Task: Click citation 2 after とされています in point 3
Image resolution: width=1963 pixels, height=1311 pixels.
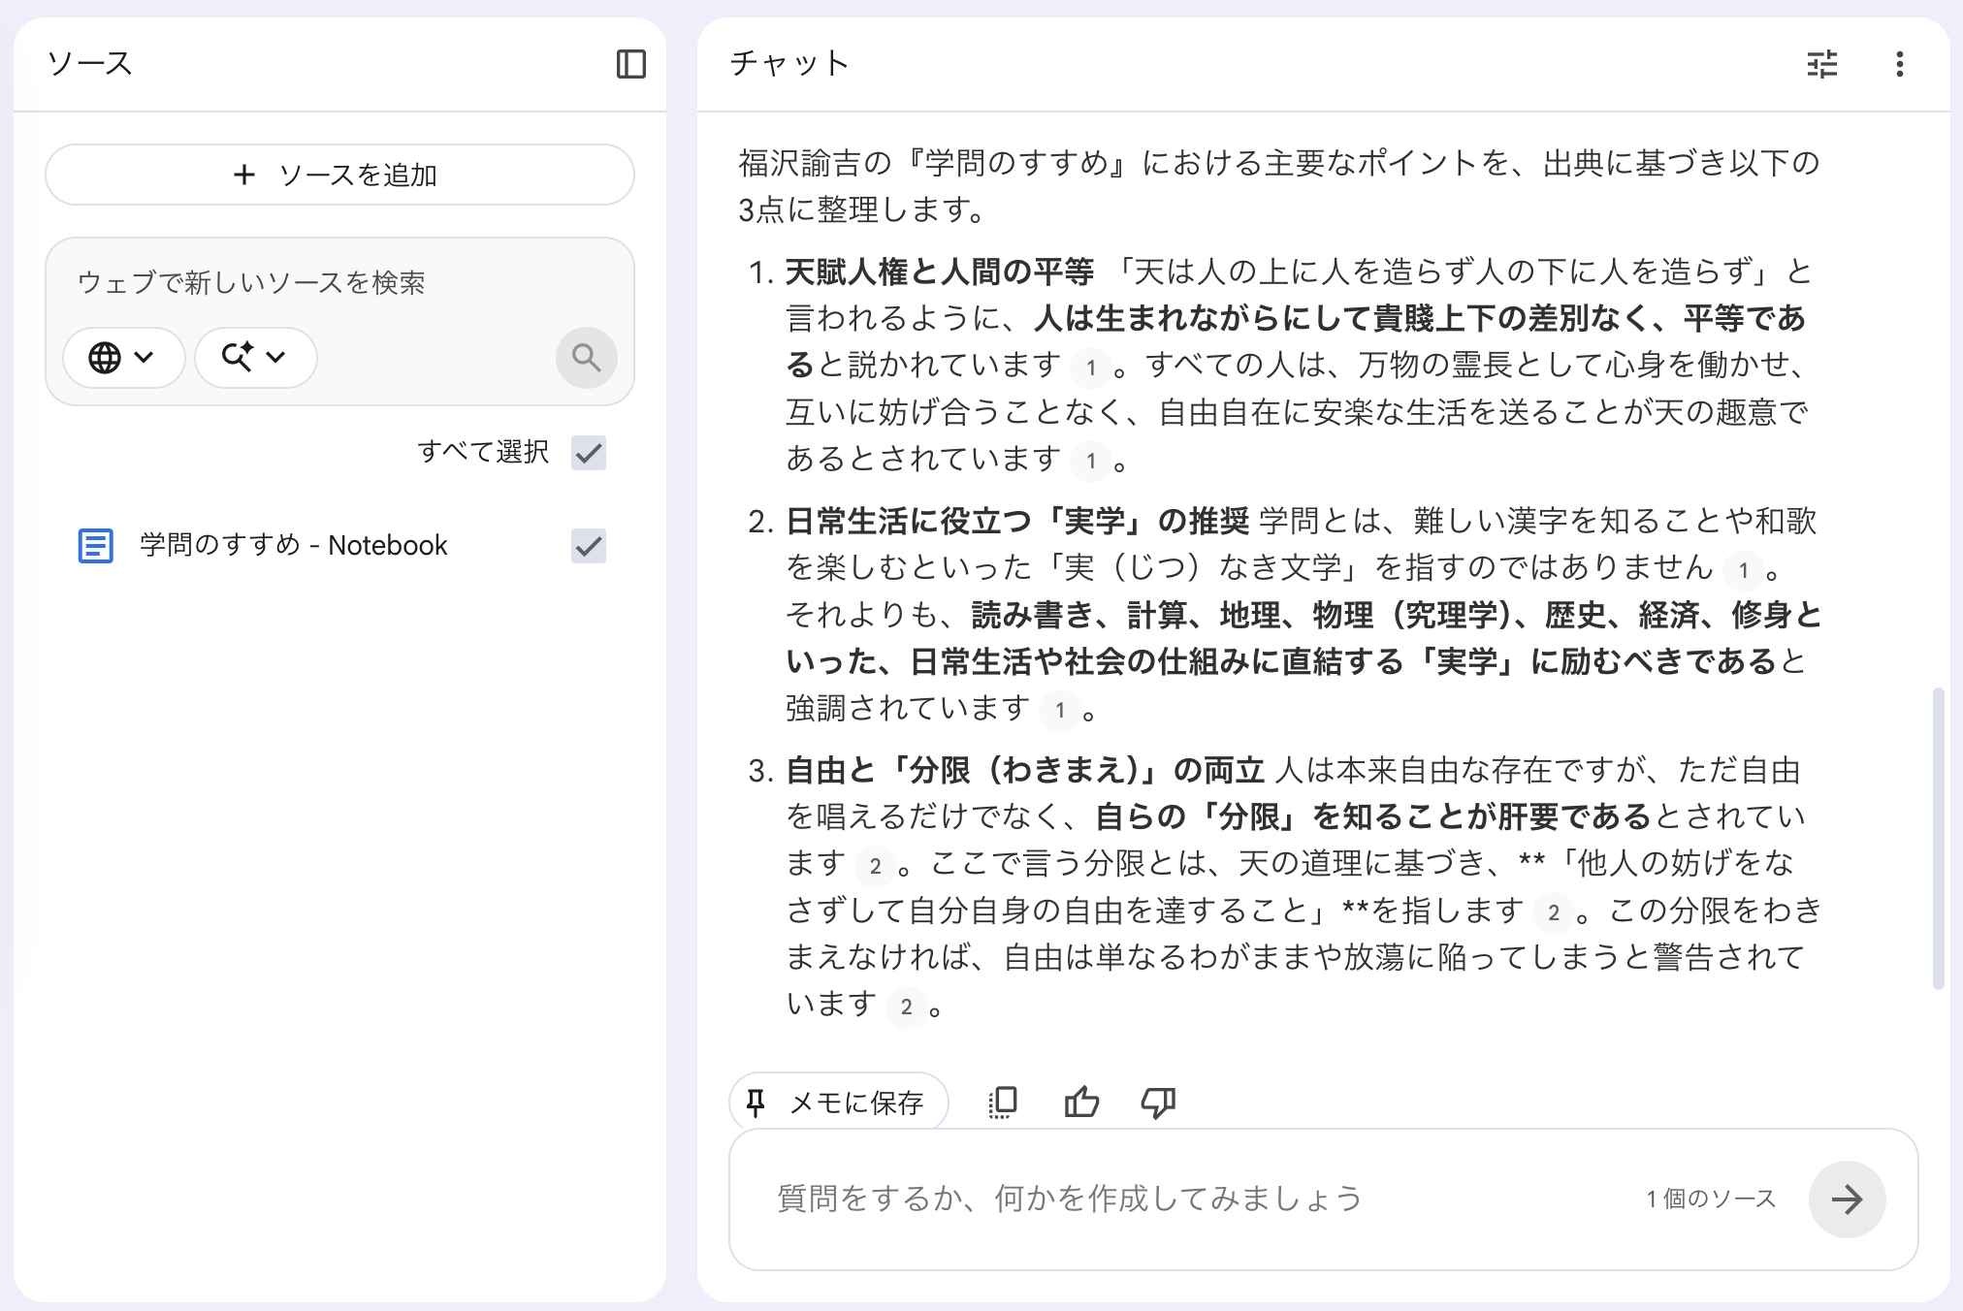Action: pos(875,866)
